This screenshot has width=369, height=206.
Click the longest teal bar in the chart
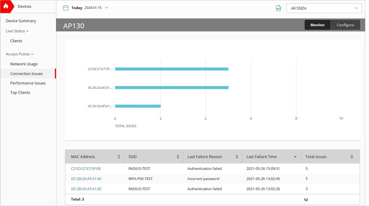(172, 87)
